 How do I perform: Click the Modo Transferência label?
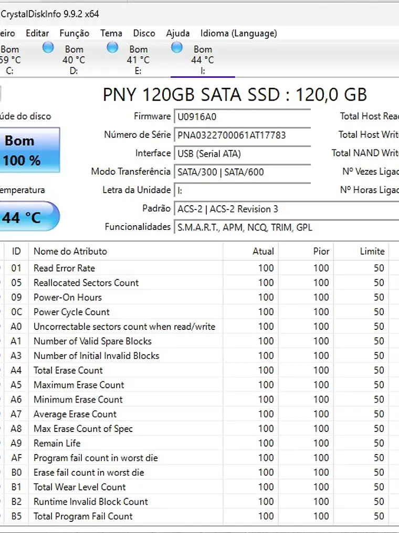131,172
